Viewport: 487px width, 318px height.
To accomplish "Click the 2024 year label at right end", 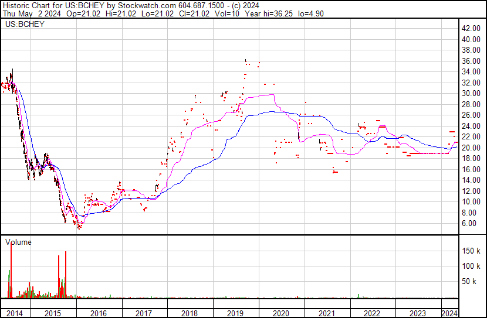I will pyautogui.click(x=450, y=313).
